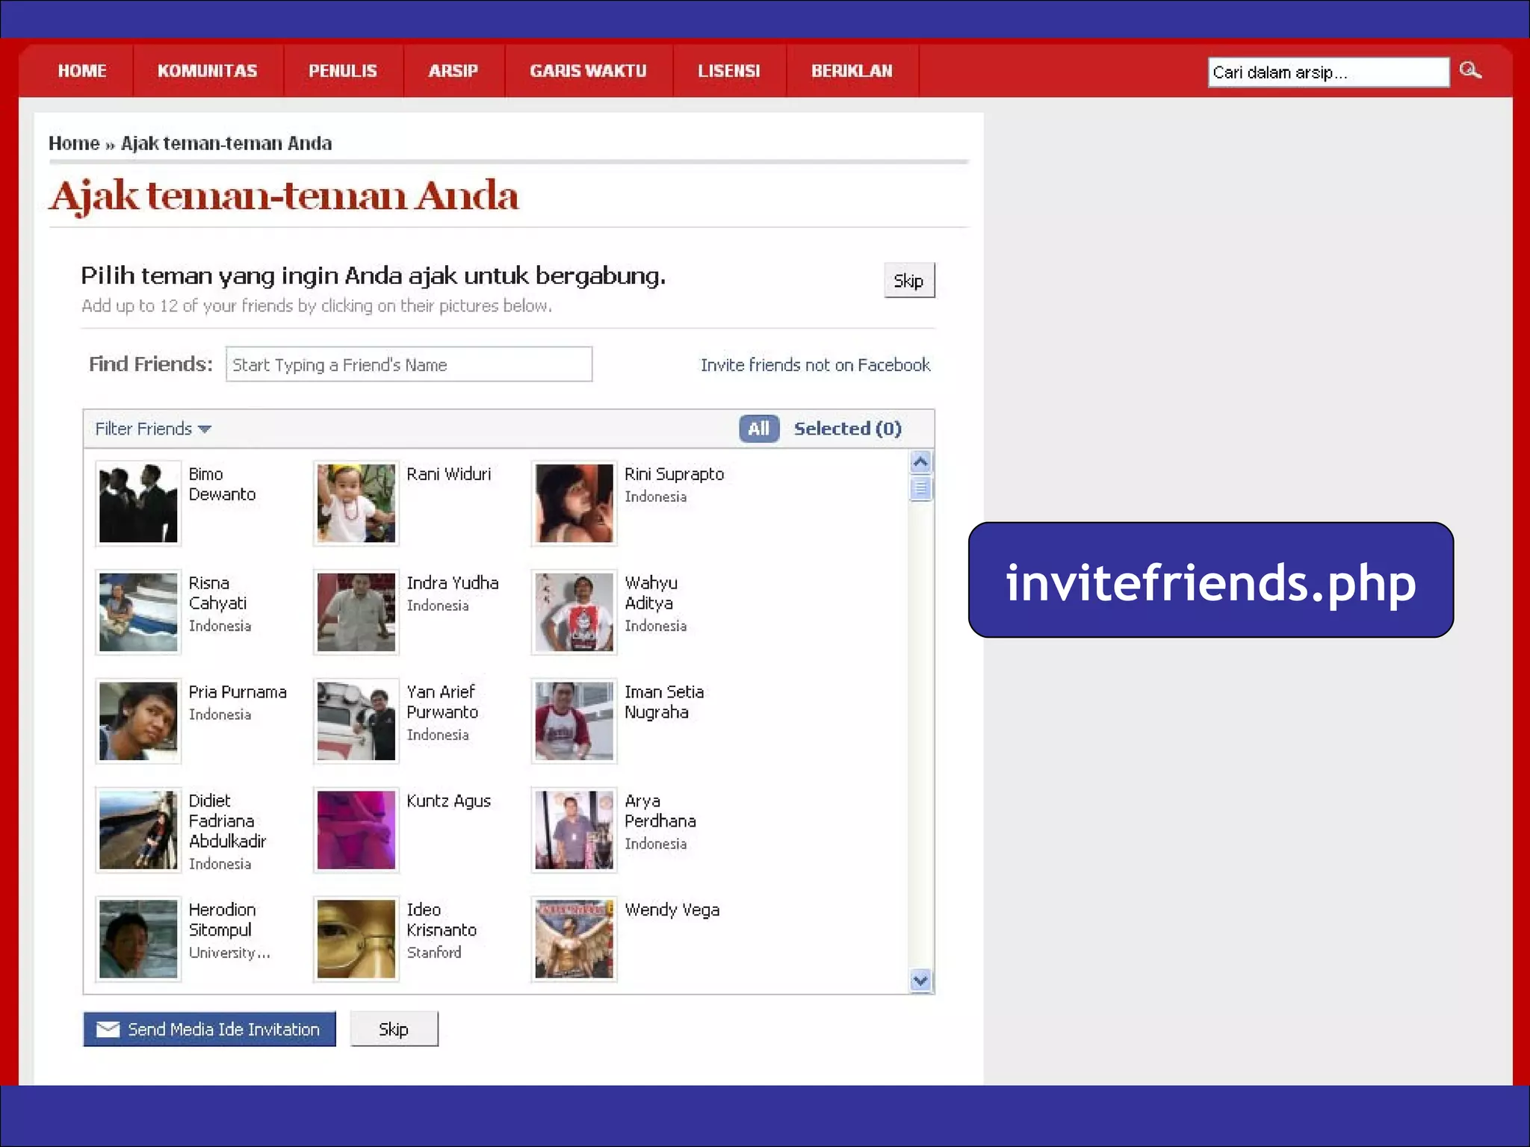1530x1147 pixels.
Task: Go to Home breadcrumb link
Action: (x=74, y=143)
